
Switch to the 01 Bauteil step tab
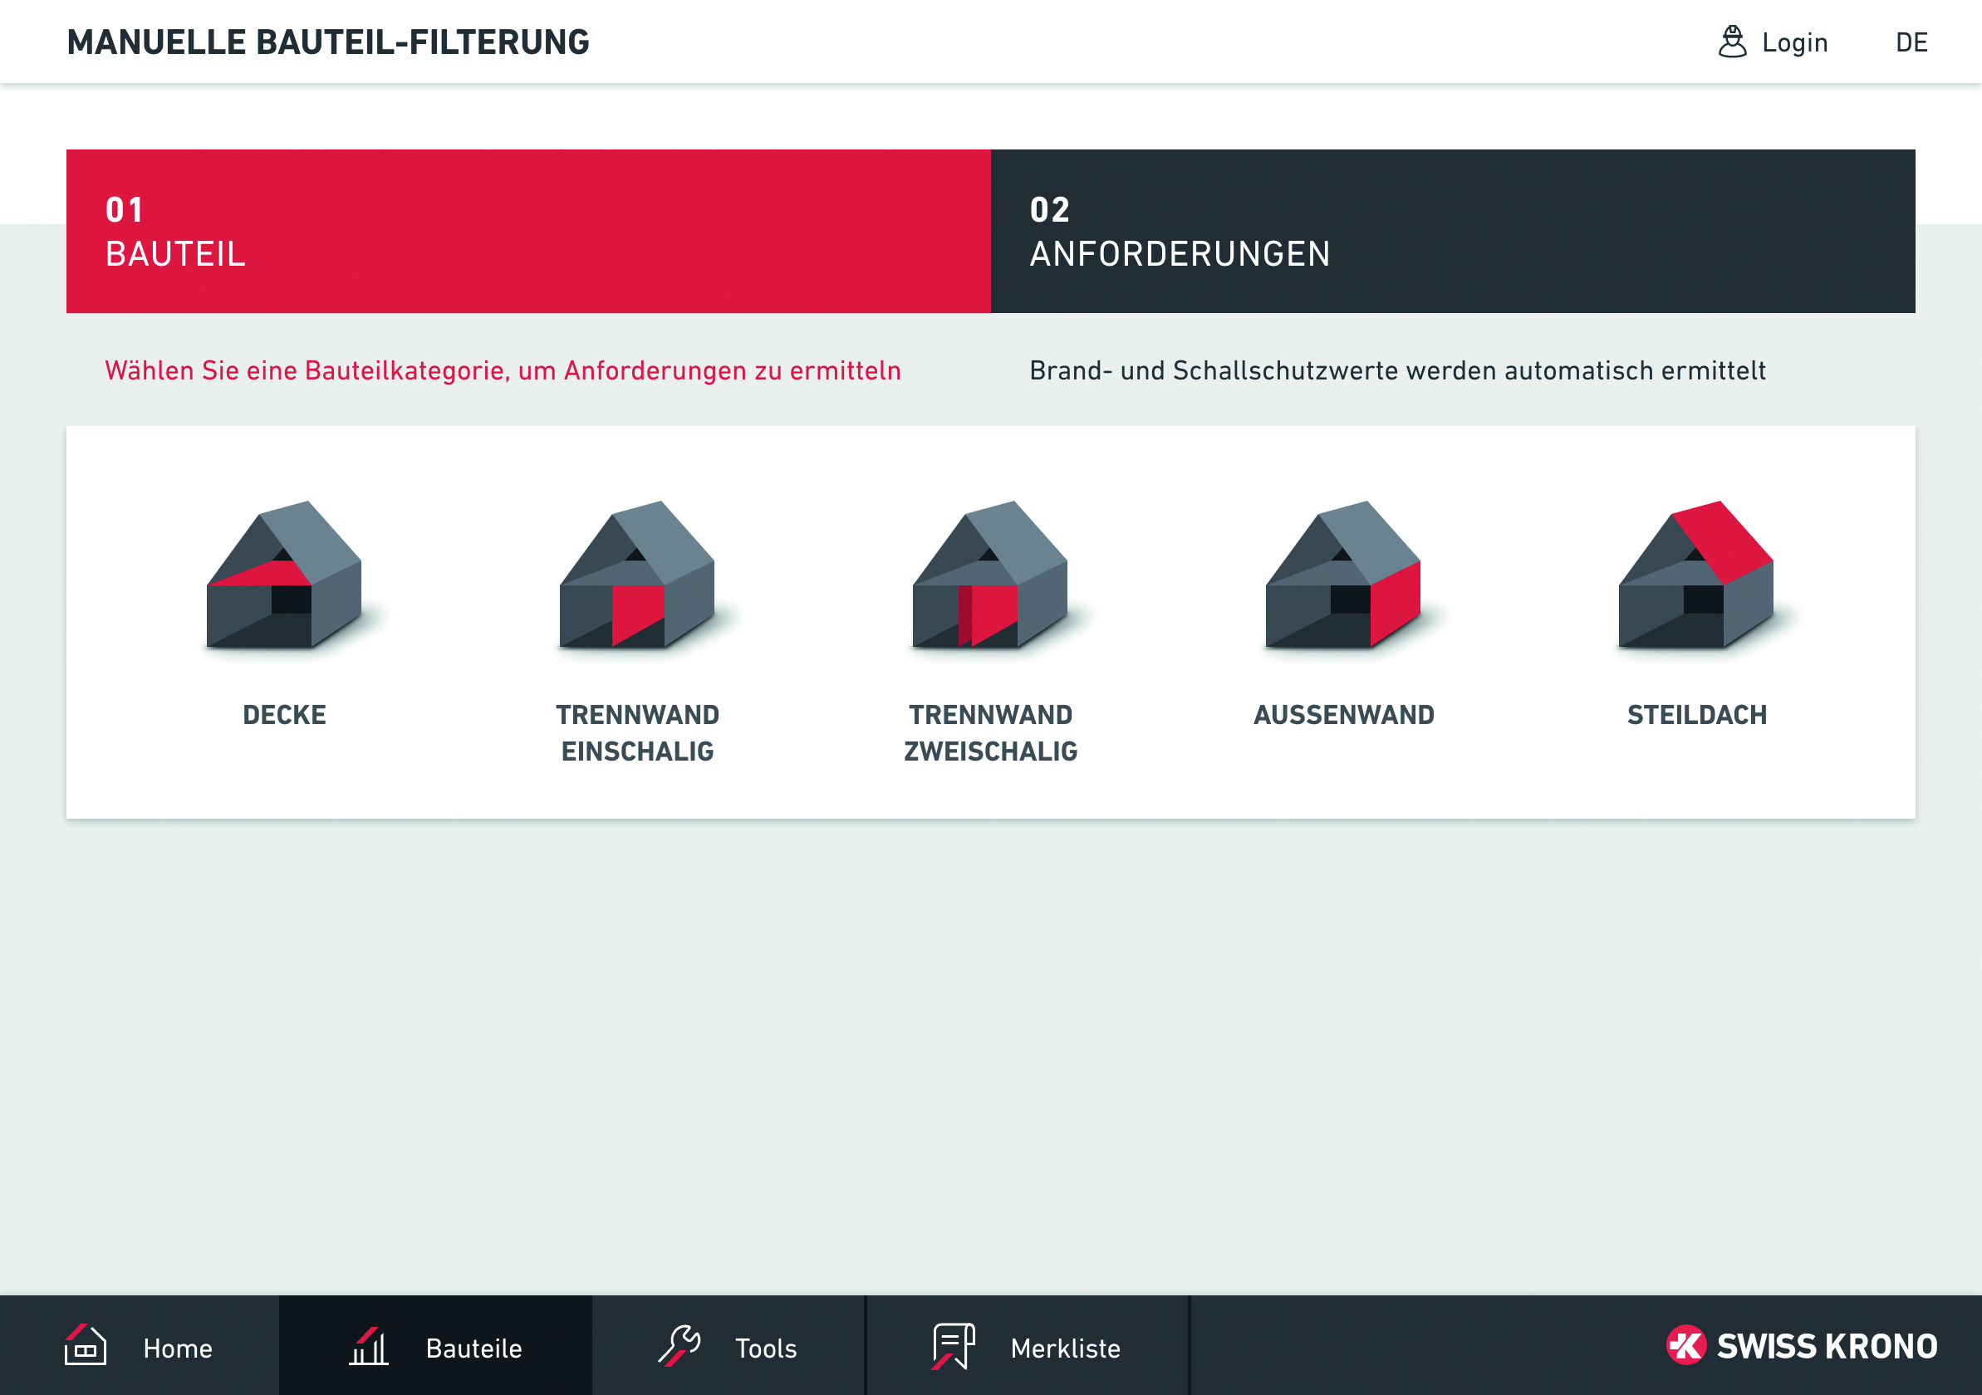tap(528, 231)
